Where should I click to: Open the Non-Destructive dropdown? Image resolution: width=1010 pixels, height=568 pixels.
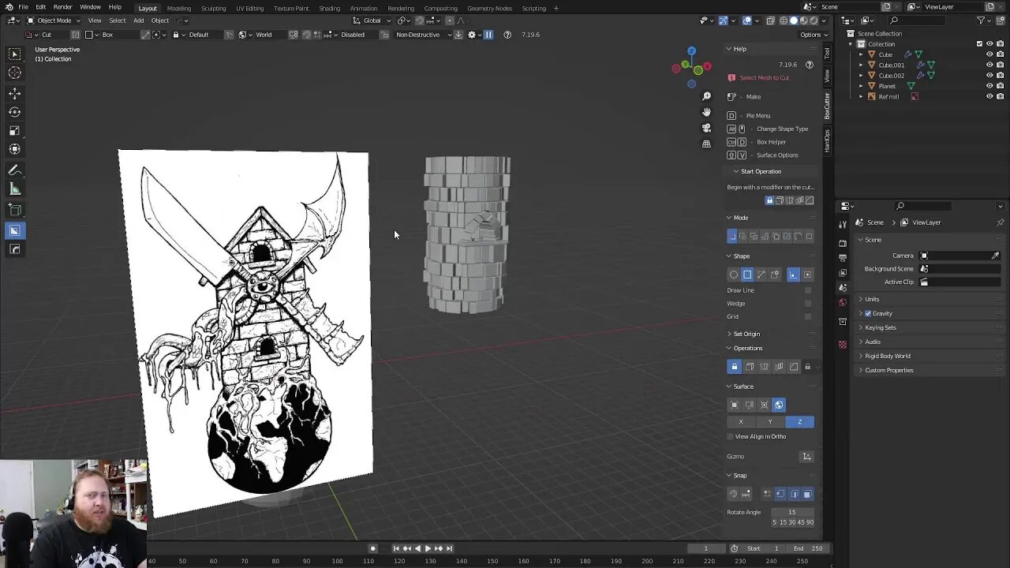(x=422, y=35)
